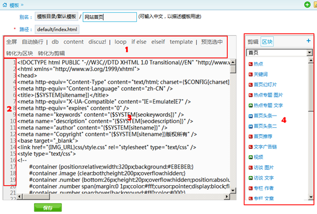
Task: Click the red icon beside 热点
Action: click(x=250, y=64)
